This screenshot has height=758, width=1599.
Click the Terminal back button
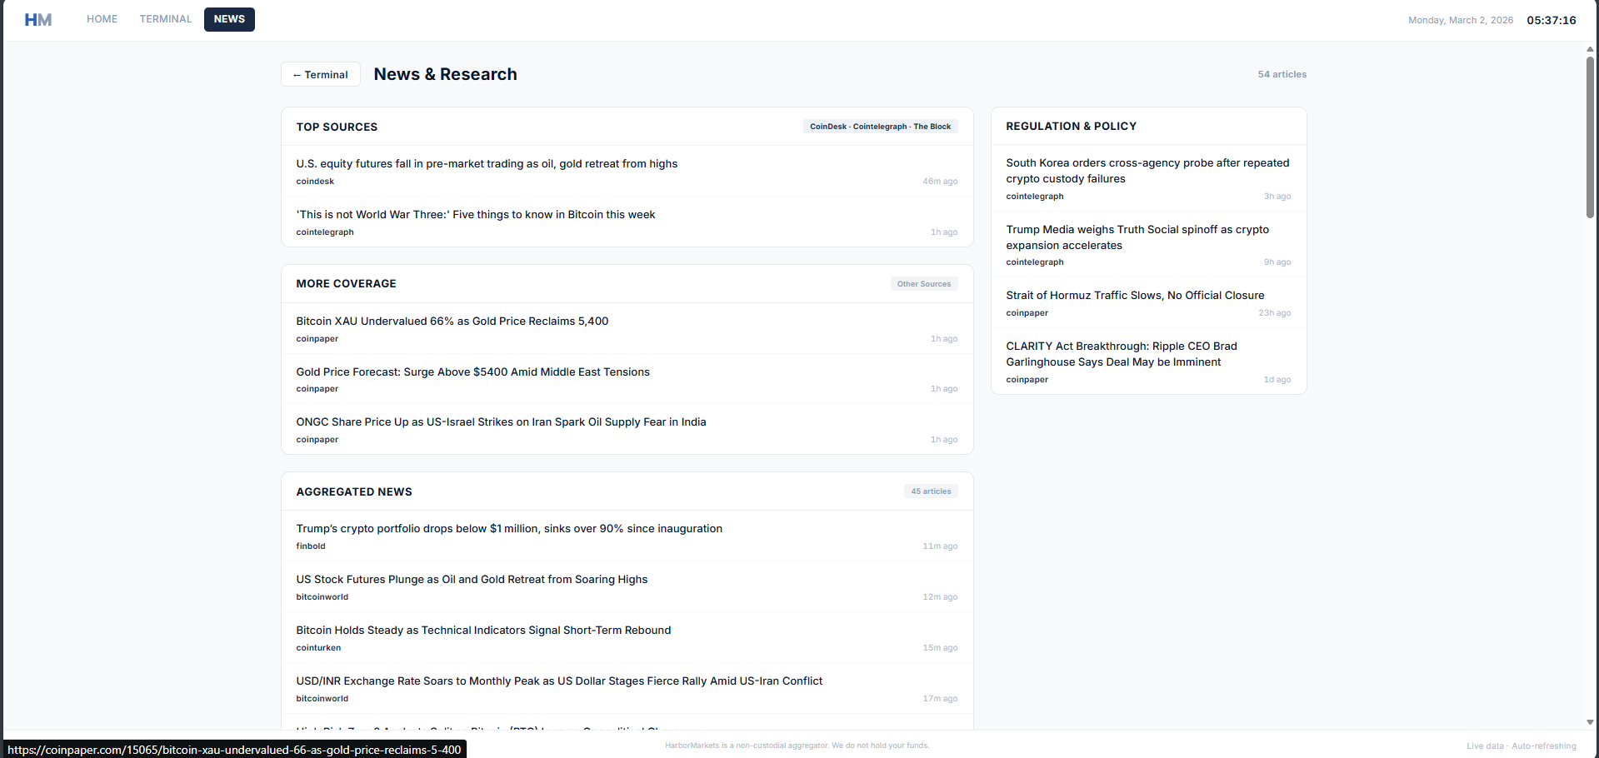click(320, 74)
